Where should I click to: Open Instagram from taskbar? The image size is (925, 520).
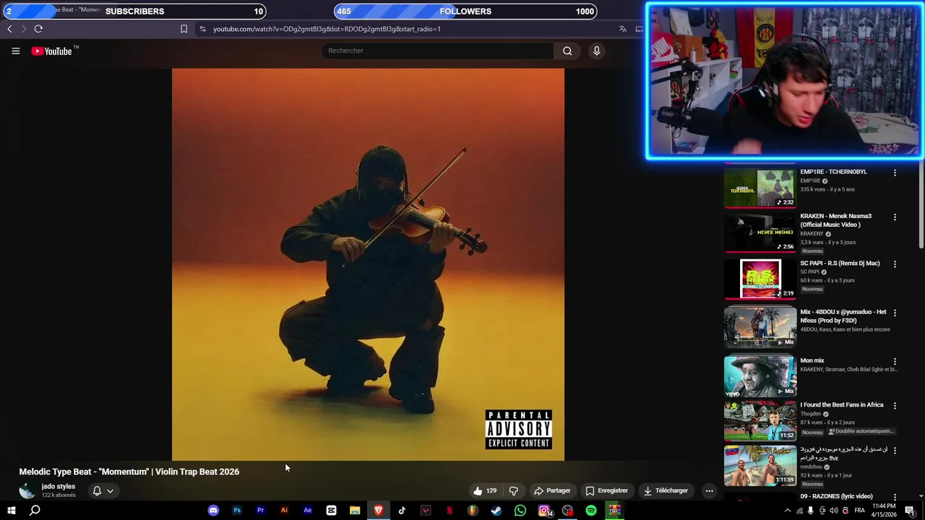pos(544,511)
